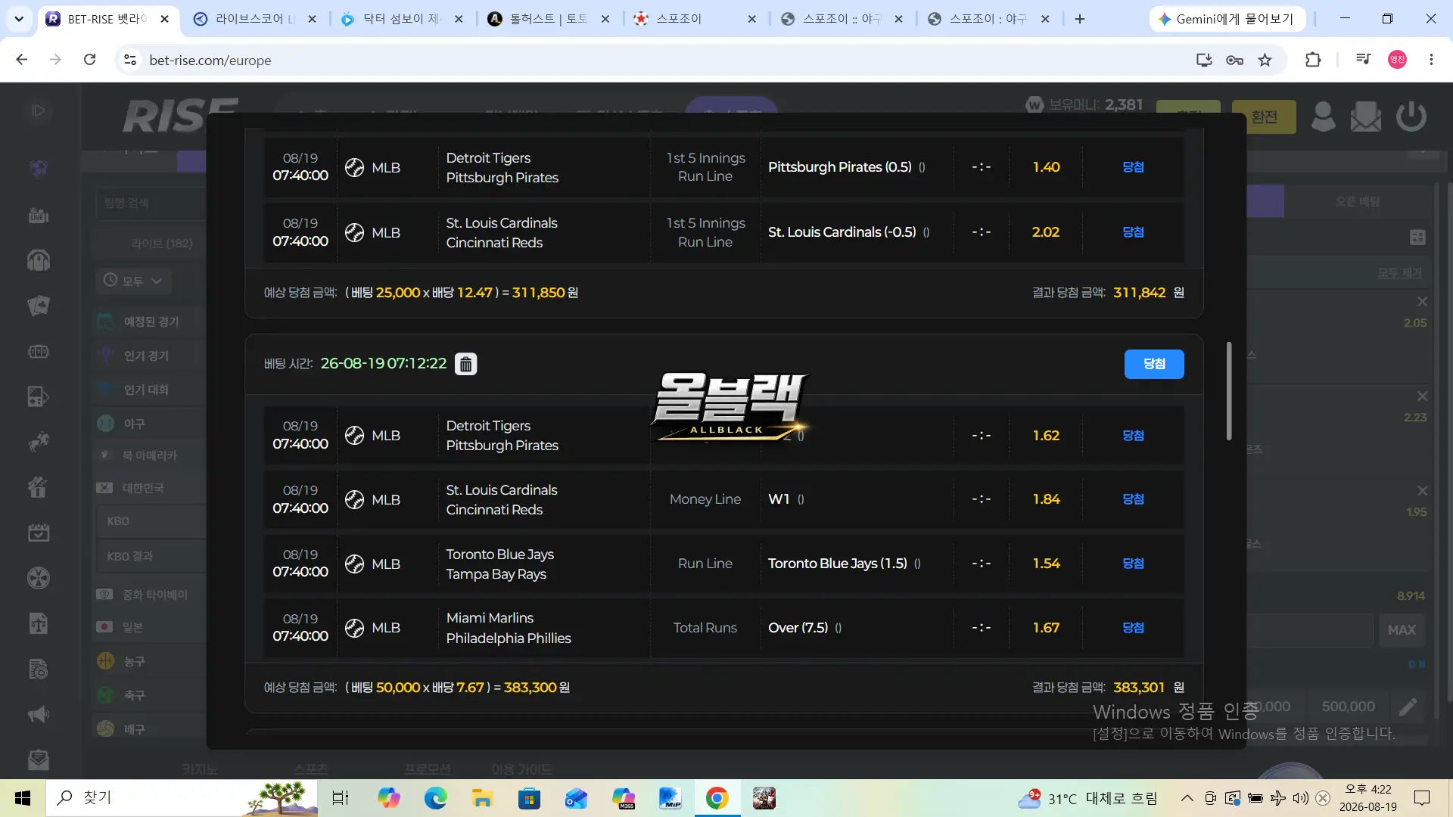The image size is (1453, 817).
Task: Open the 모두 time filter dropdown
Action: [133, 281]
